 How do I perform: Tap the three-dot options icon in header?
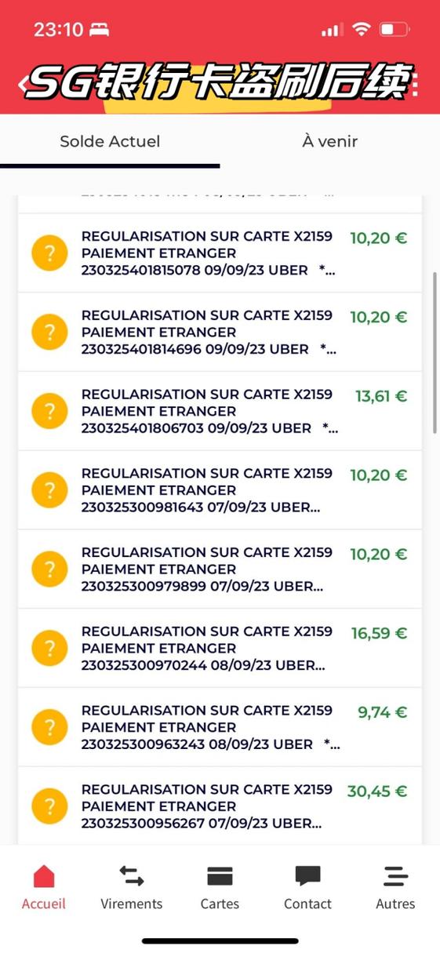click(415, 84)
